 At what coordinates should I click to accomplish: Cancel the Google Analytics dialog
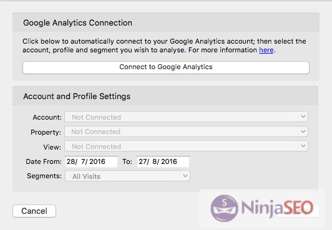click(x=34, y=211)
